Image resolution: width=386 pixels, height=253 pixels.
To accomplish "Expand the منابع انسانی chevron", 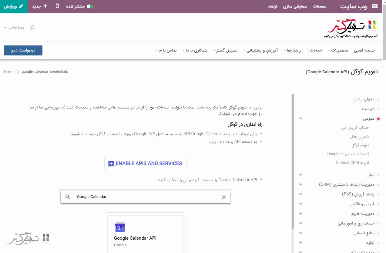I will click(x=300, y=233).
